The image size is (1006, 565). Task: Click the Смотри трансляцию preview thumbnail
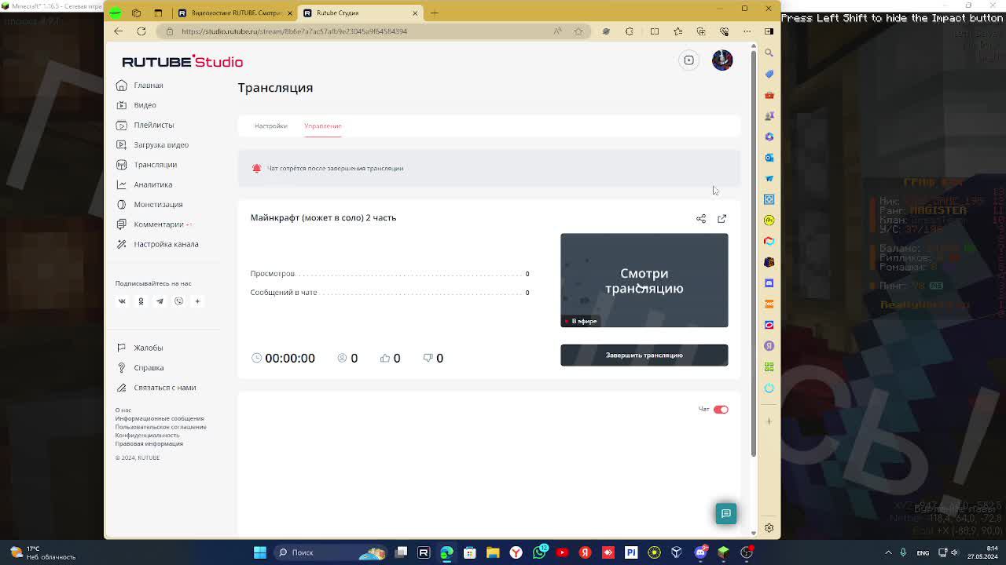(644, 280)
